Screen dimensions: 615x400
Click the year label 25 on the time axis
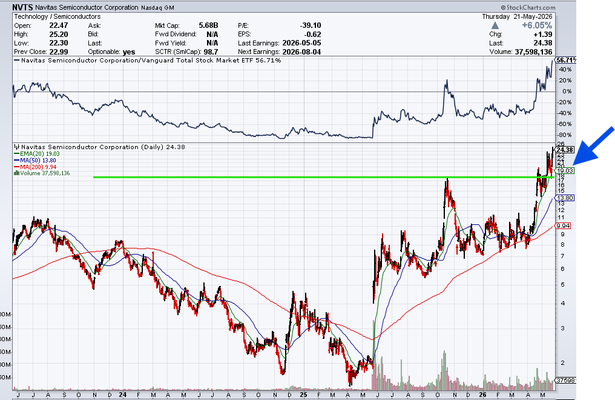coord(304,395)
